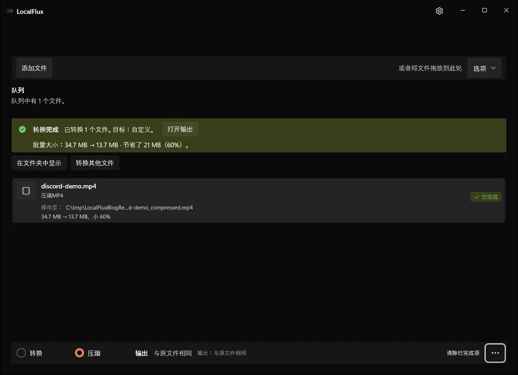Click the 压缩MP4 label

52,195
